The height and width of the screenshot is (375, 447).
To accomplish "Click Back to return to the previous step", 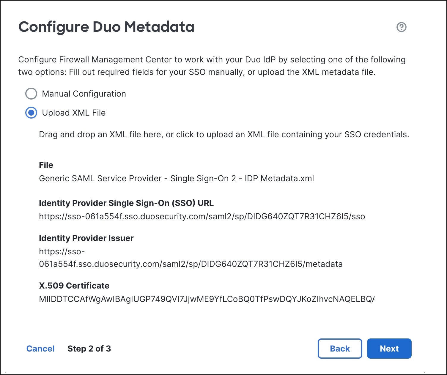I will [339, 349].
